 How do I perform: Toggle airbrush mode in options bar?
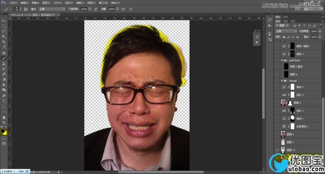pos(123,9)
